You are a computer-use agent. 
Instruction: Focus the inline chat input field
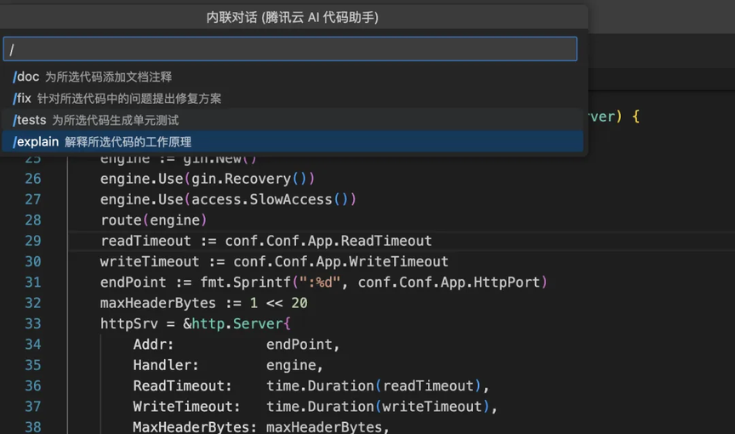[290, 49]
